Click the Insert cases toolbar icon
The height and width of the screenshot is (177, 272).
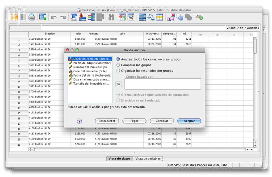[x=122, y=17]
